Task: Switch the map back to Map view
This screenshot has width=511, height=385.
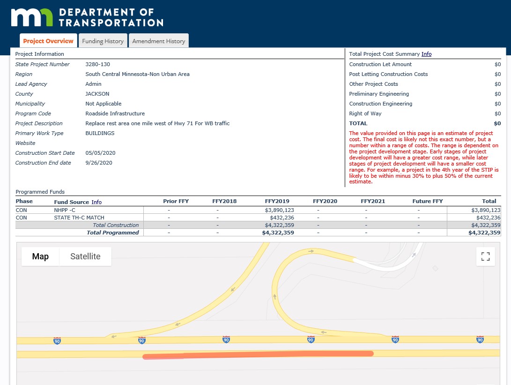Action: (x=40, y=257)
